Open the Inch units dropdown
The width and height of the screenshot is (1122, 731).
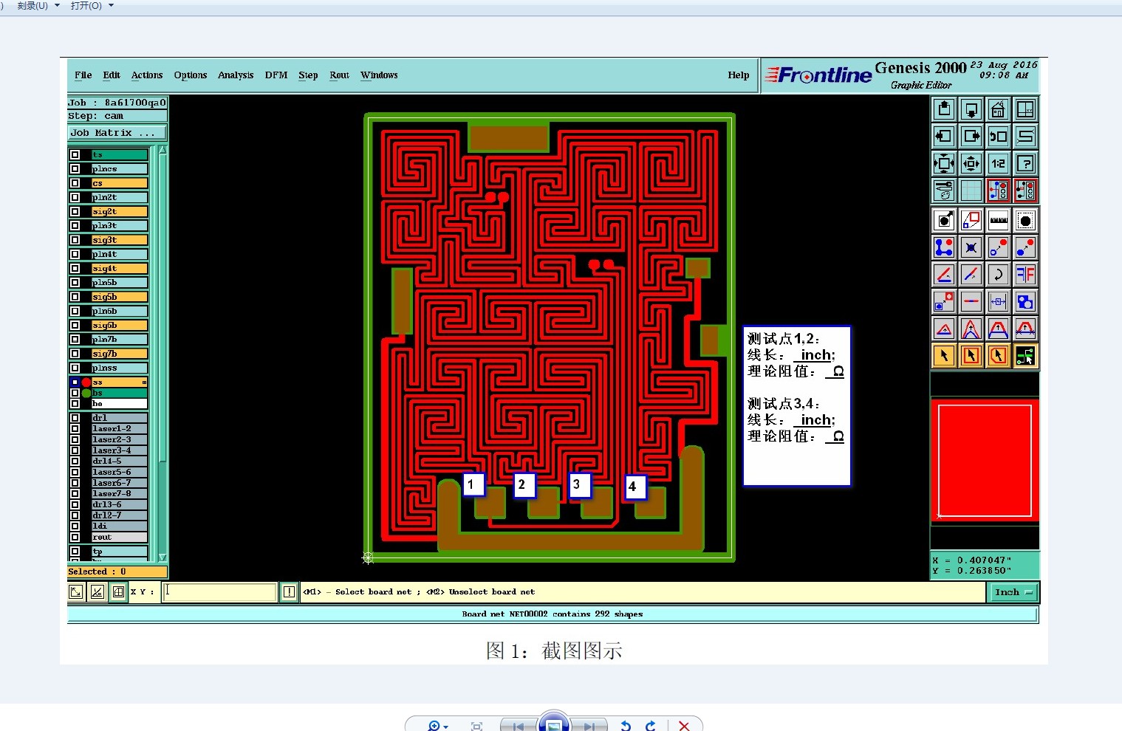pyautogui.click(x=1012, y=592)
